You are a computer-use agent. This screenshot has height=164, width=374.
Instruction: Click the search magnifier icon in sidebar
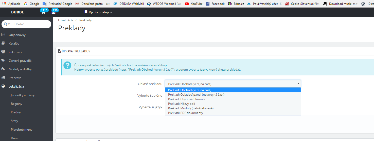click(6, 24)
